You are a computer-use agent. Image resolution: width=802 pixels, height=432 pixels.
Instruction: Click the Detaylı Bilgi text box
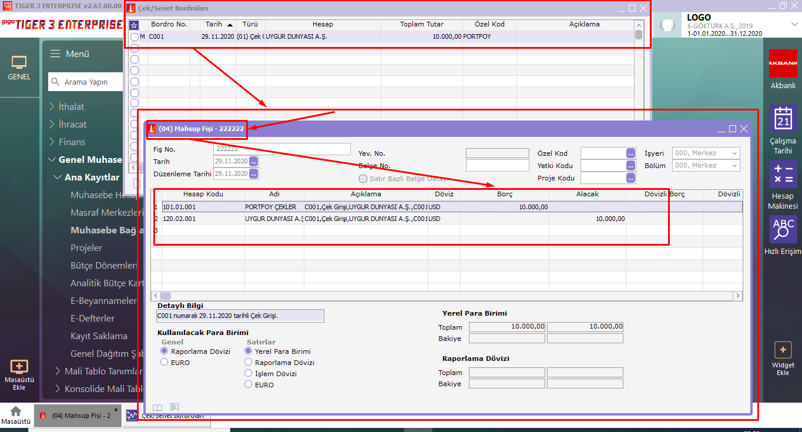[240, 316]
